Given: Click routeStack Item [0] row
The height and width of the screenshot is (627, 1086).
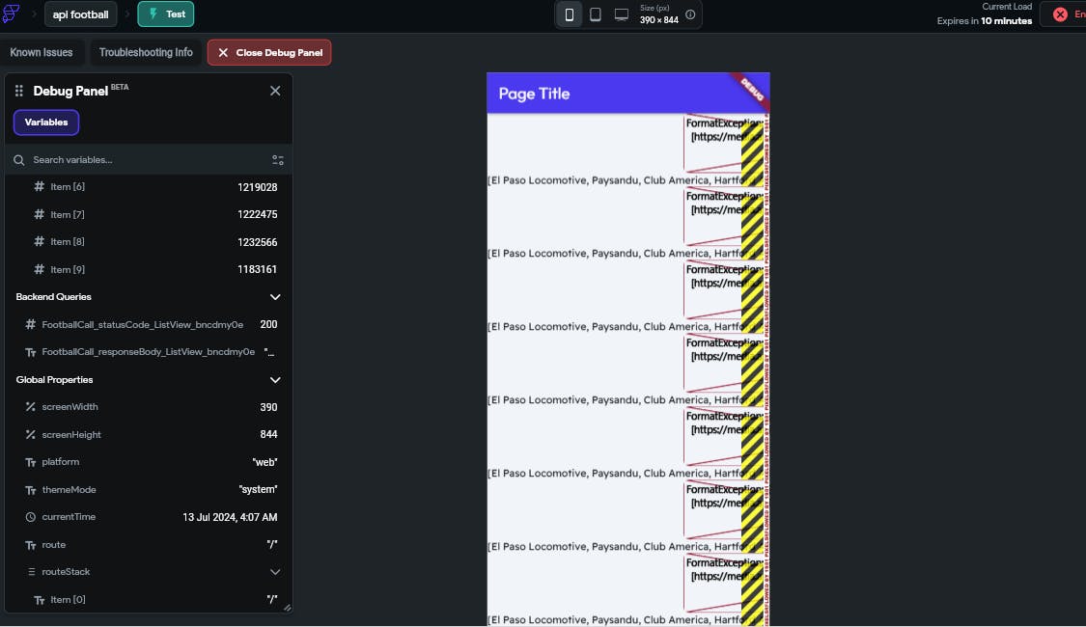Looking at the screenshot, I should [149, 599].
